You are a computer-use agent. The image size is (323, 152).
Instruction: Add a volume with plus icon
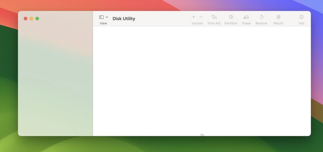tap(194, 17)
